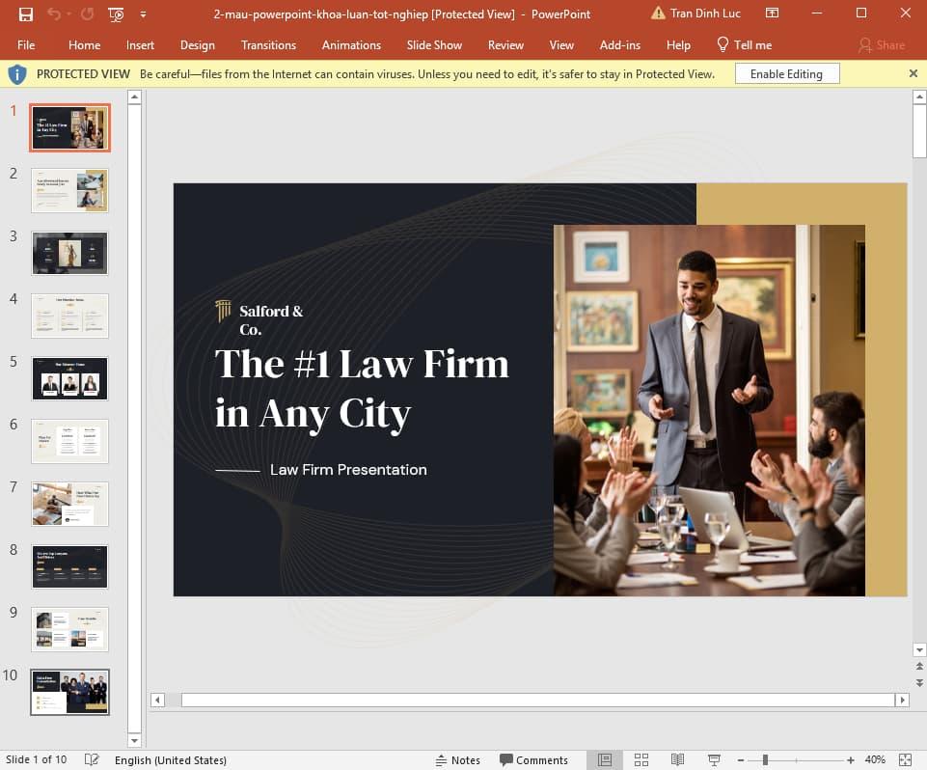Image resolution: width=927 pixels, height=770 pixels.
Task: Open the Design ribbon tab
Action: pos(198,44)
